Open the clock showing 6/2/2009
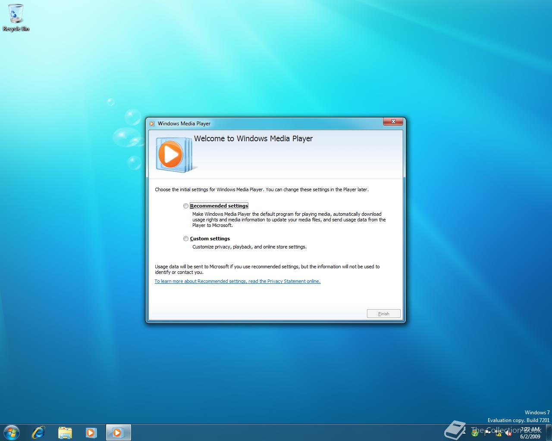The width and height of the screenshot is (552, 441). [x=530, y=433]
